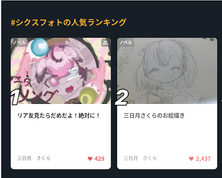Screen dimensions: 222x178
Task: Click the ノベル label on the first card
Action: click(x=19, y=42)
